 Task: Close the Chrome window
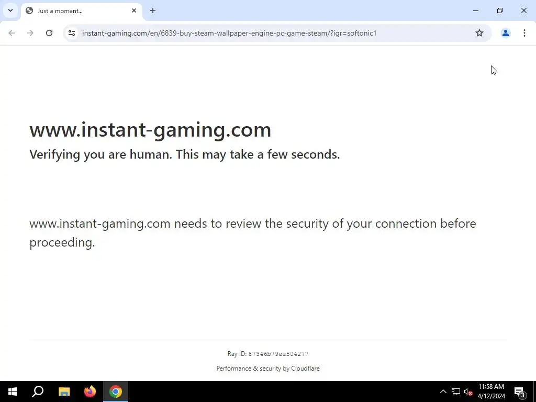tap(523, 10)
